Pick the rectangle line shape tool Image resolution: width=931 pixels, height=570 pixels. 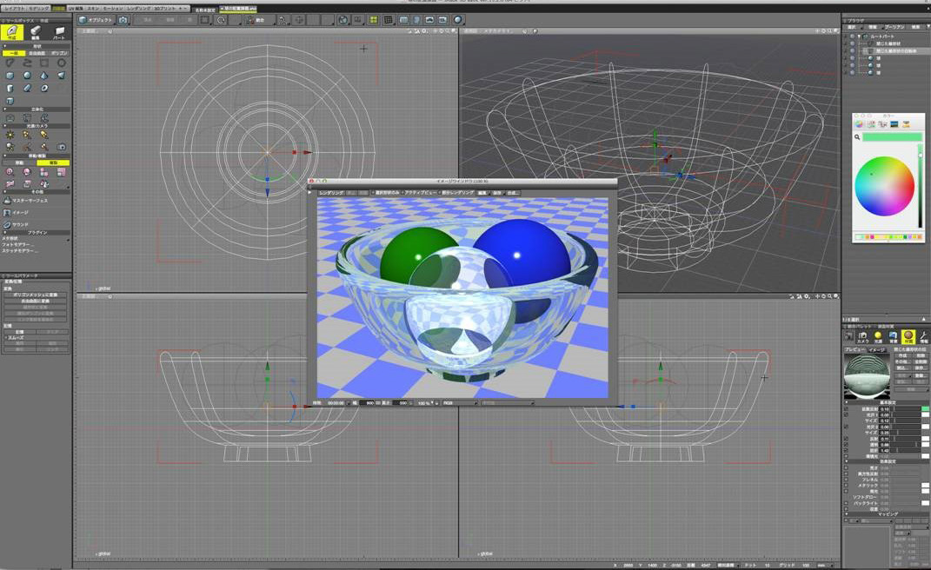[44, 63]
